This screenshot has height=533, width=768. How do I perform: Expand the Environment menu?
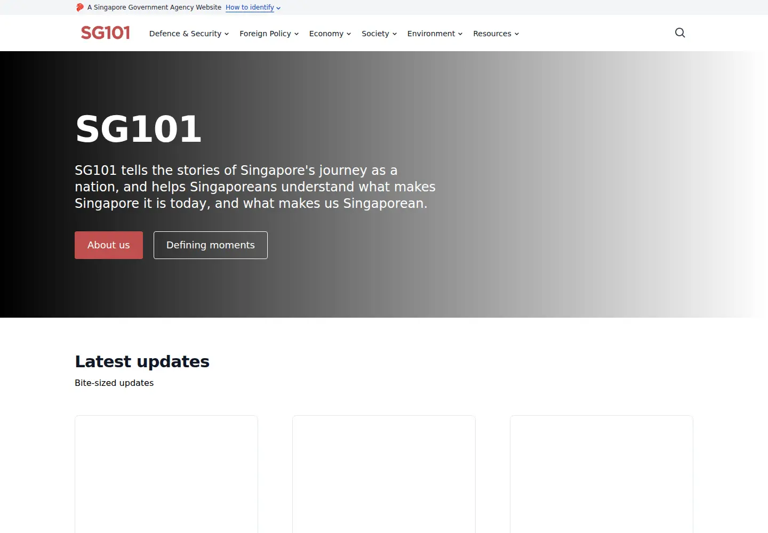(435, 34)
